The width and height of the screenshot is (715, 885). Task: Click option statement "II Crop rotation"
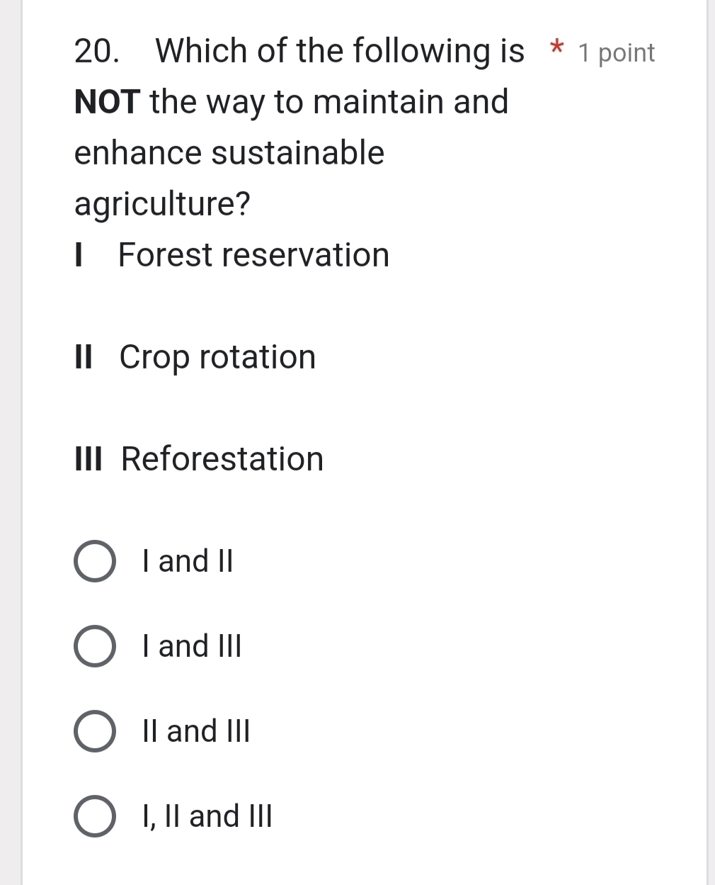coord(194,357)
